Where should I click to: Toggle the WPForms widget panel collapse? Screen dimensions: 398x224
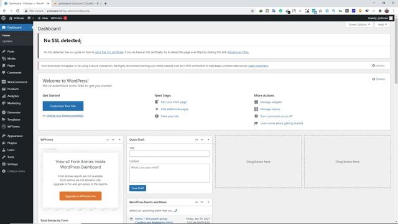119,139
